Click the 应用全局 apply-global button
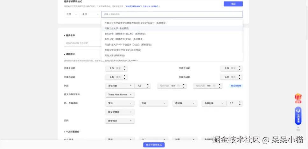Screen dimensions: 308x149 (x=236, y=86)
